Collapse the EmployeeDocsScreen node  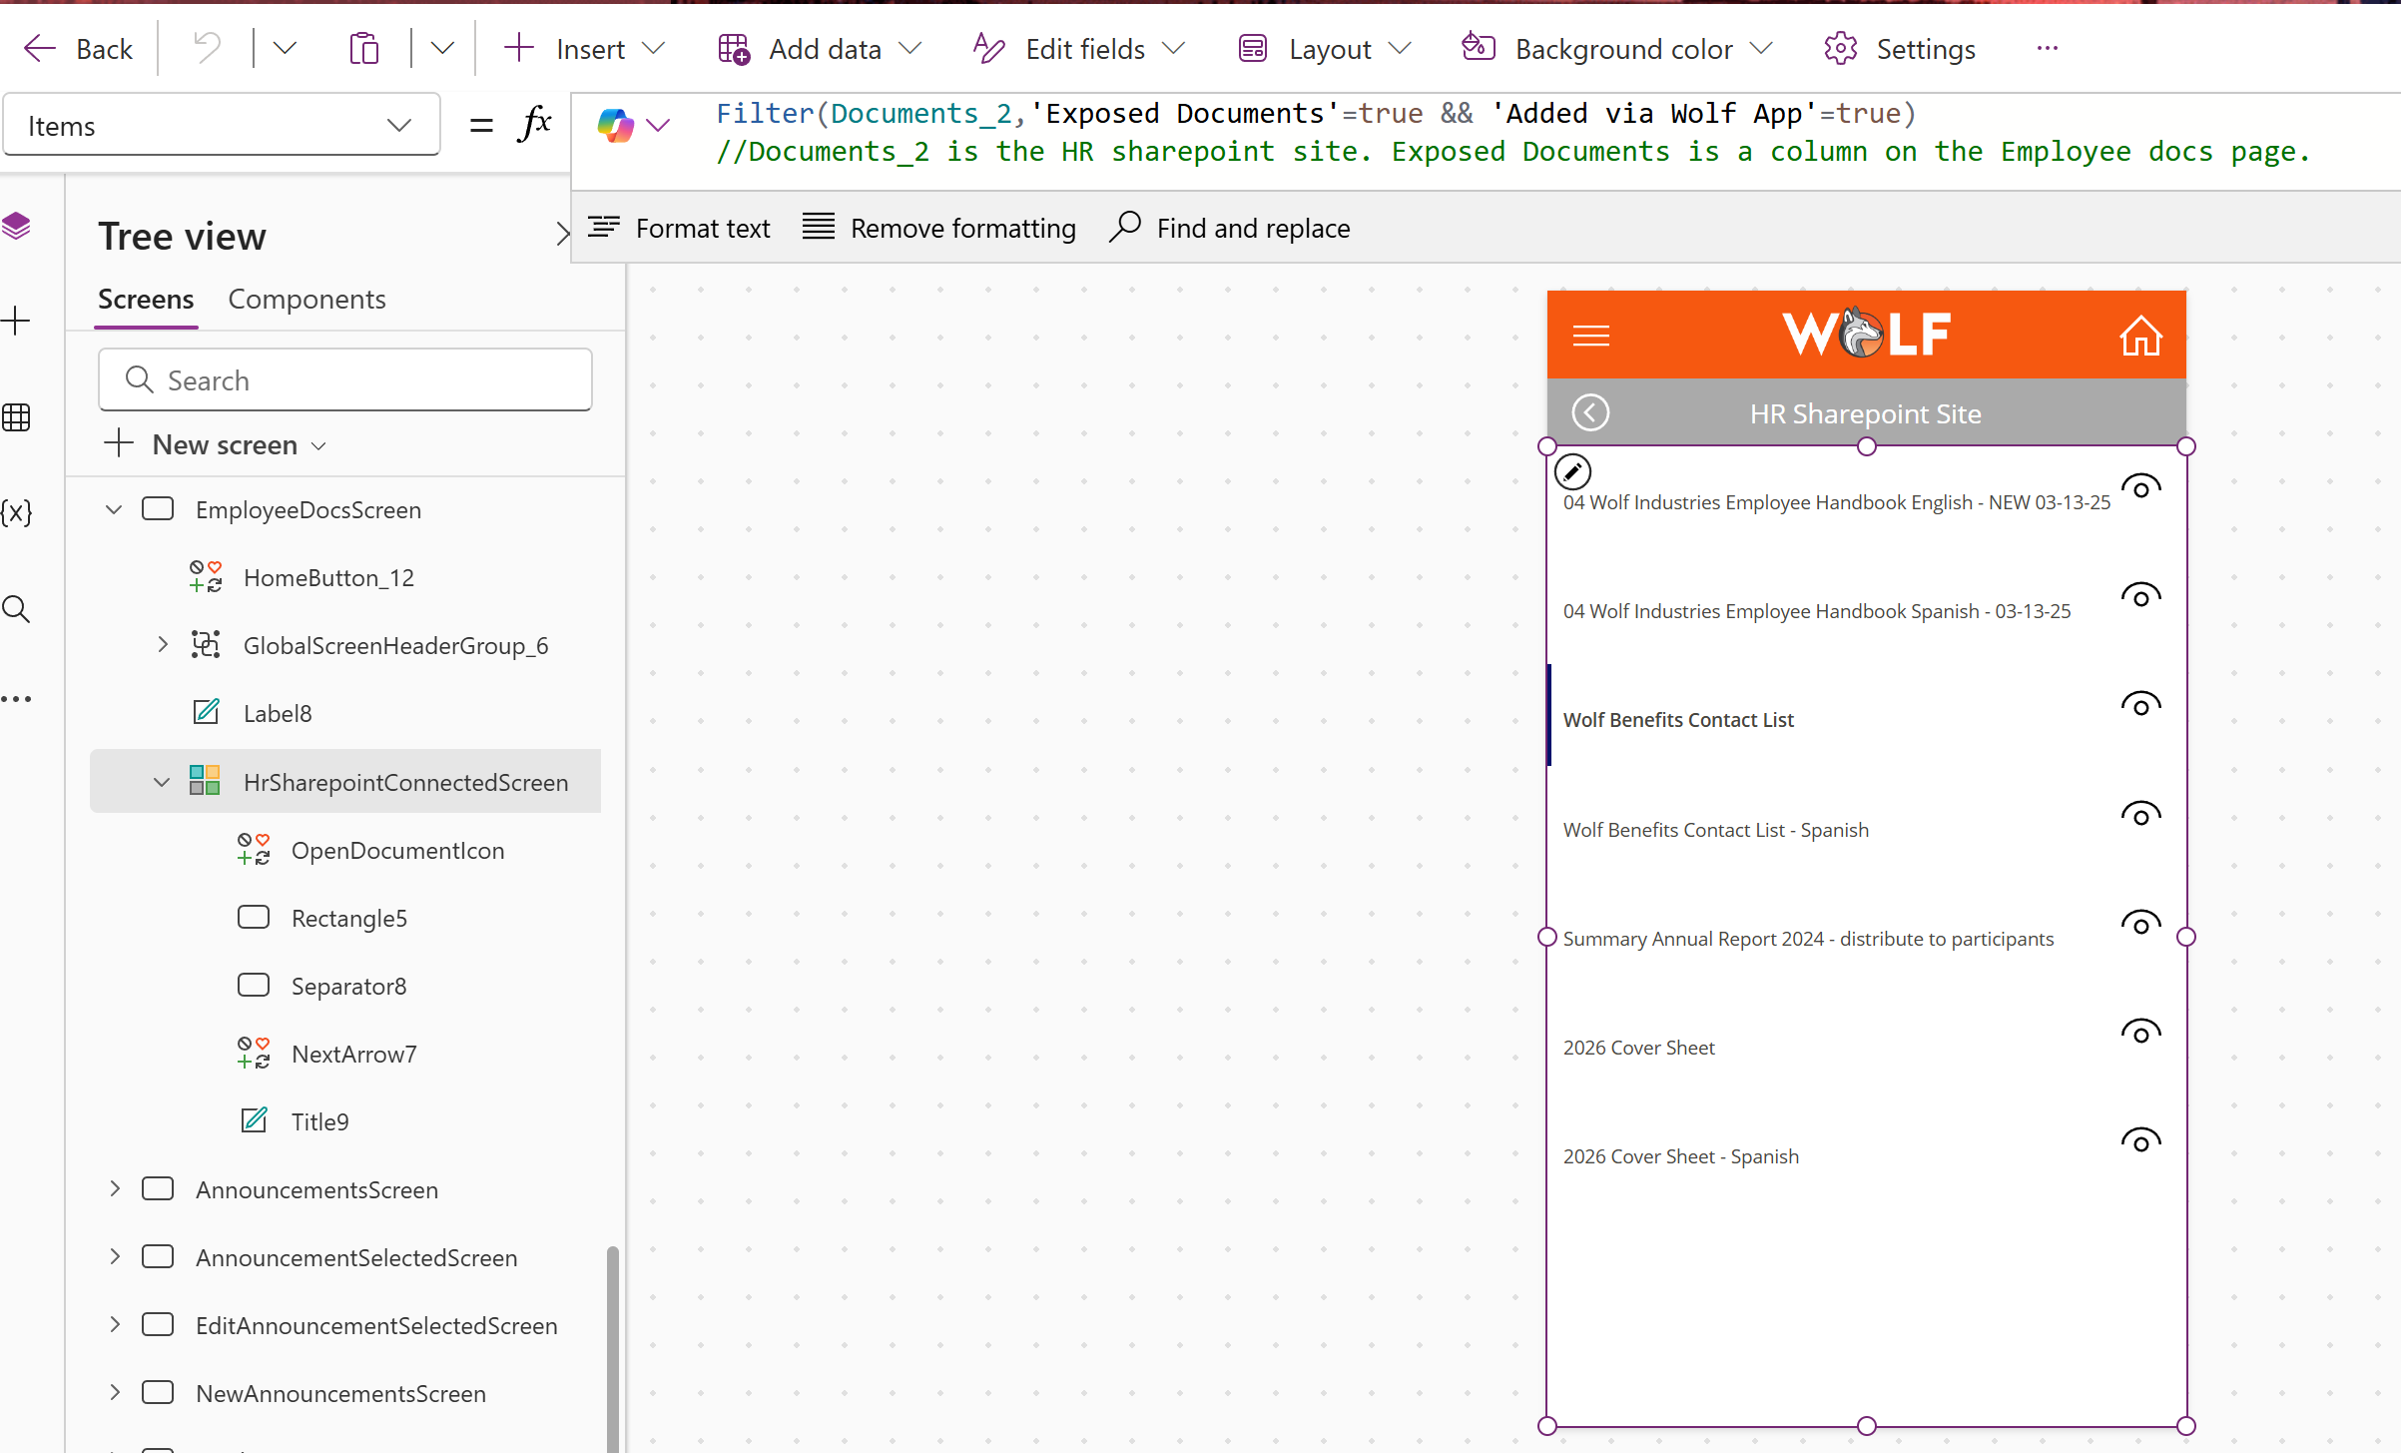tap(114, 509)
